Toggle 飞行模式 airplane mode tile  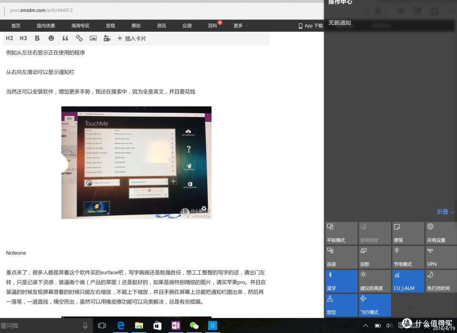coord(375,305)
